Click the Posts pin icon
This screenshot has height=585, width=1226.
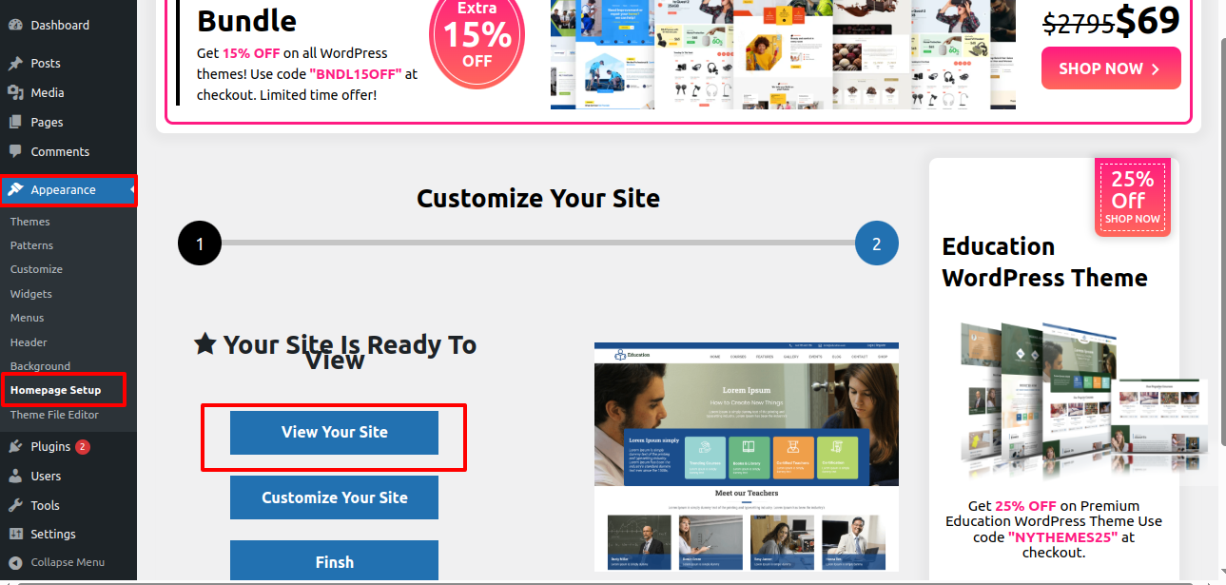15,64
